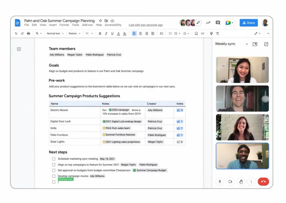Open the Last edit was seconds ago link
This screenshot has height=203, width=286.
[x=146, y=25]
